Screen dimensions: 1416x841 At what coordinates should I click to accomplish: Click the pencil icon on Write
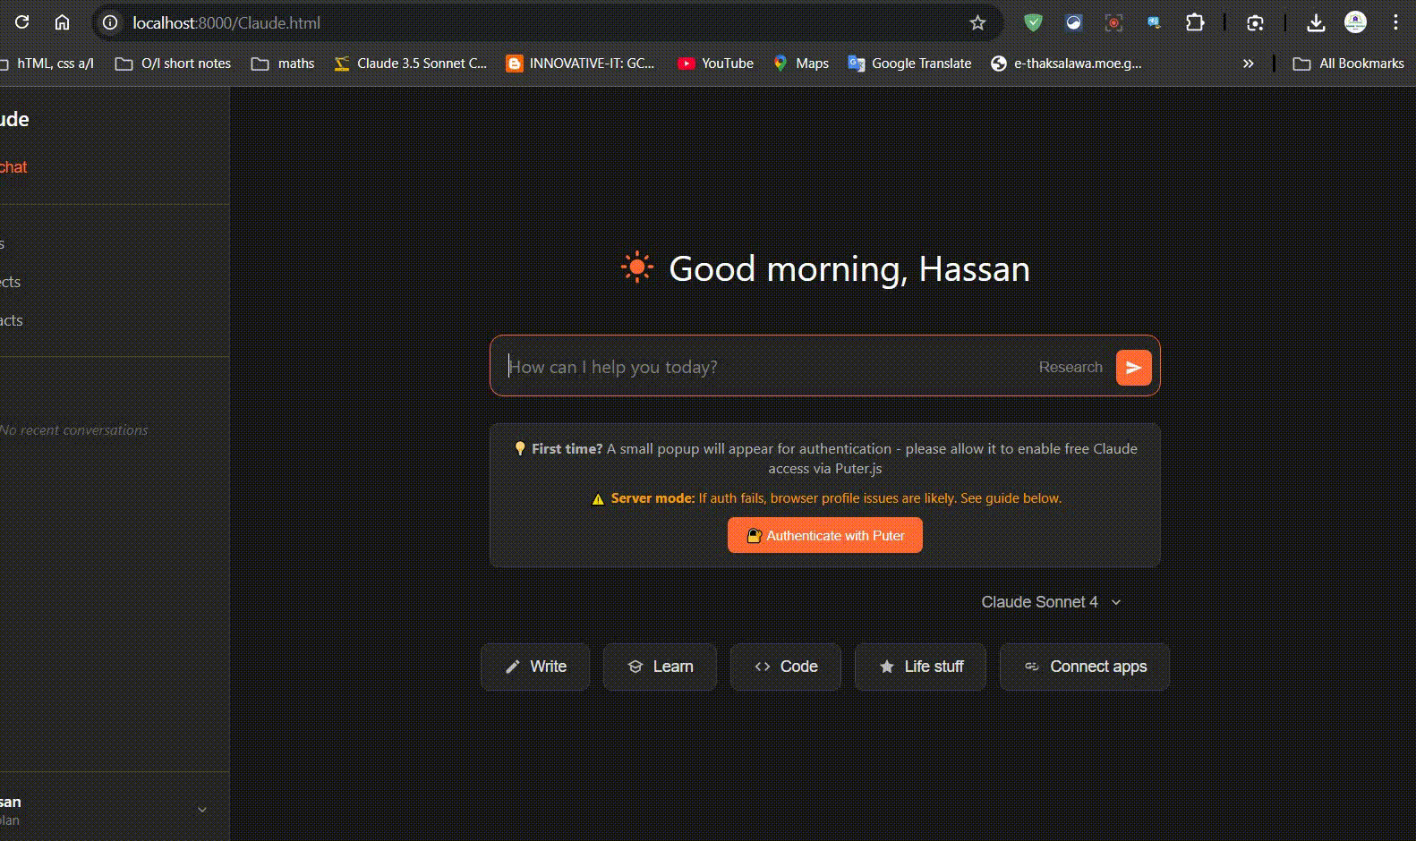click(512, 667)
